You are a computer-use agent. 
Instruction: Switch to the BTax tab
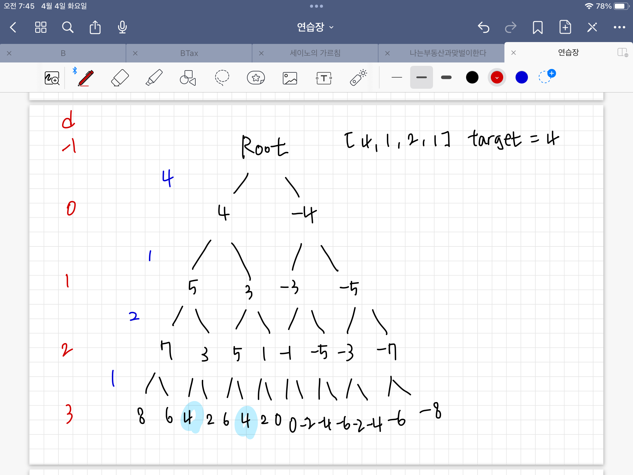(189, 53)
